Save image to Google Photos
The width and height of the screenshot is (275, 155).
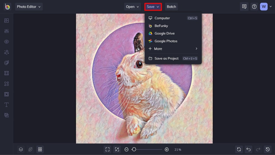coord(173,41)
